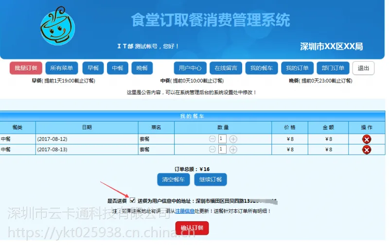Open 在线留言 online messages

click(x=226, y=68)
